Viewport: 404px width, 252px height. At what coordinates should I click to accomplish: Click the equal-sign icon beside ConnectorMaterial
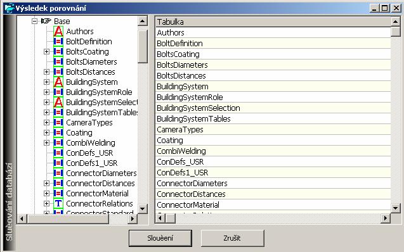pos(58,193)
